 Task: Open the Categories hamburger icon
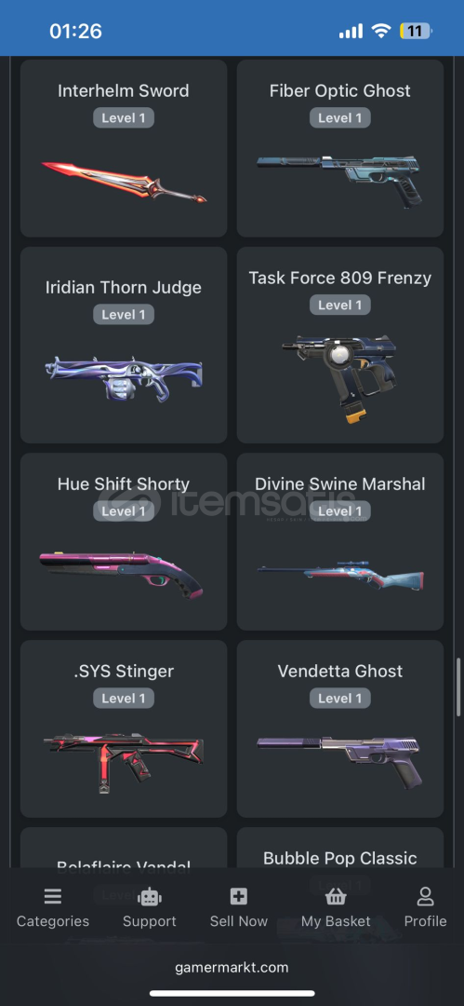(x=53, y=896)
